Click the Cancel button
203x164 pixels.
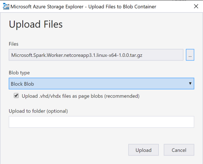click(x=179, y=150)
